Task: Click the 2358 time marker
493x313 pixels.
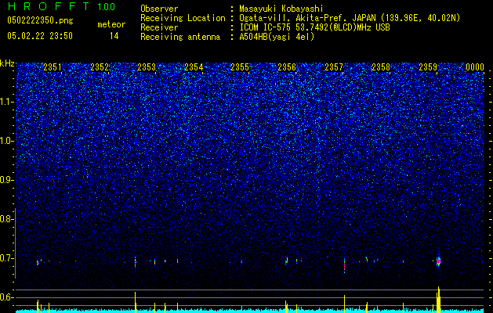Action: point(381,67)
